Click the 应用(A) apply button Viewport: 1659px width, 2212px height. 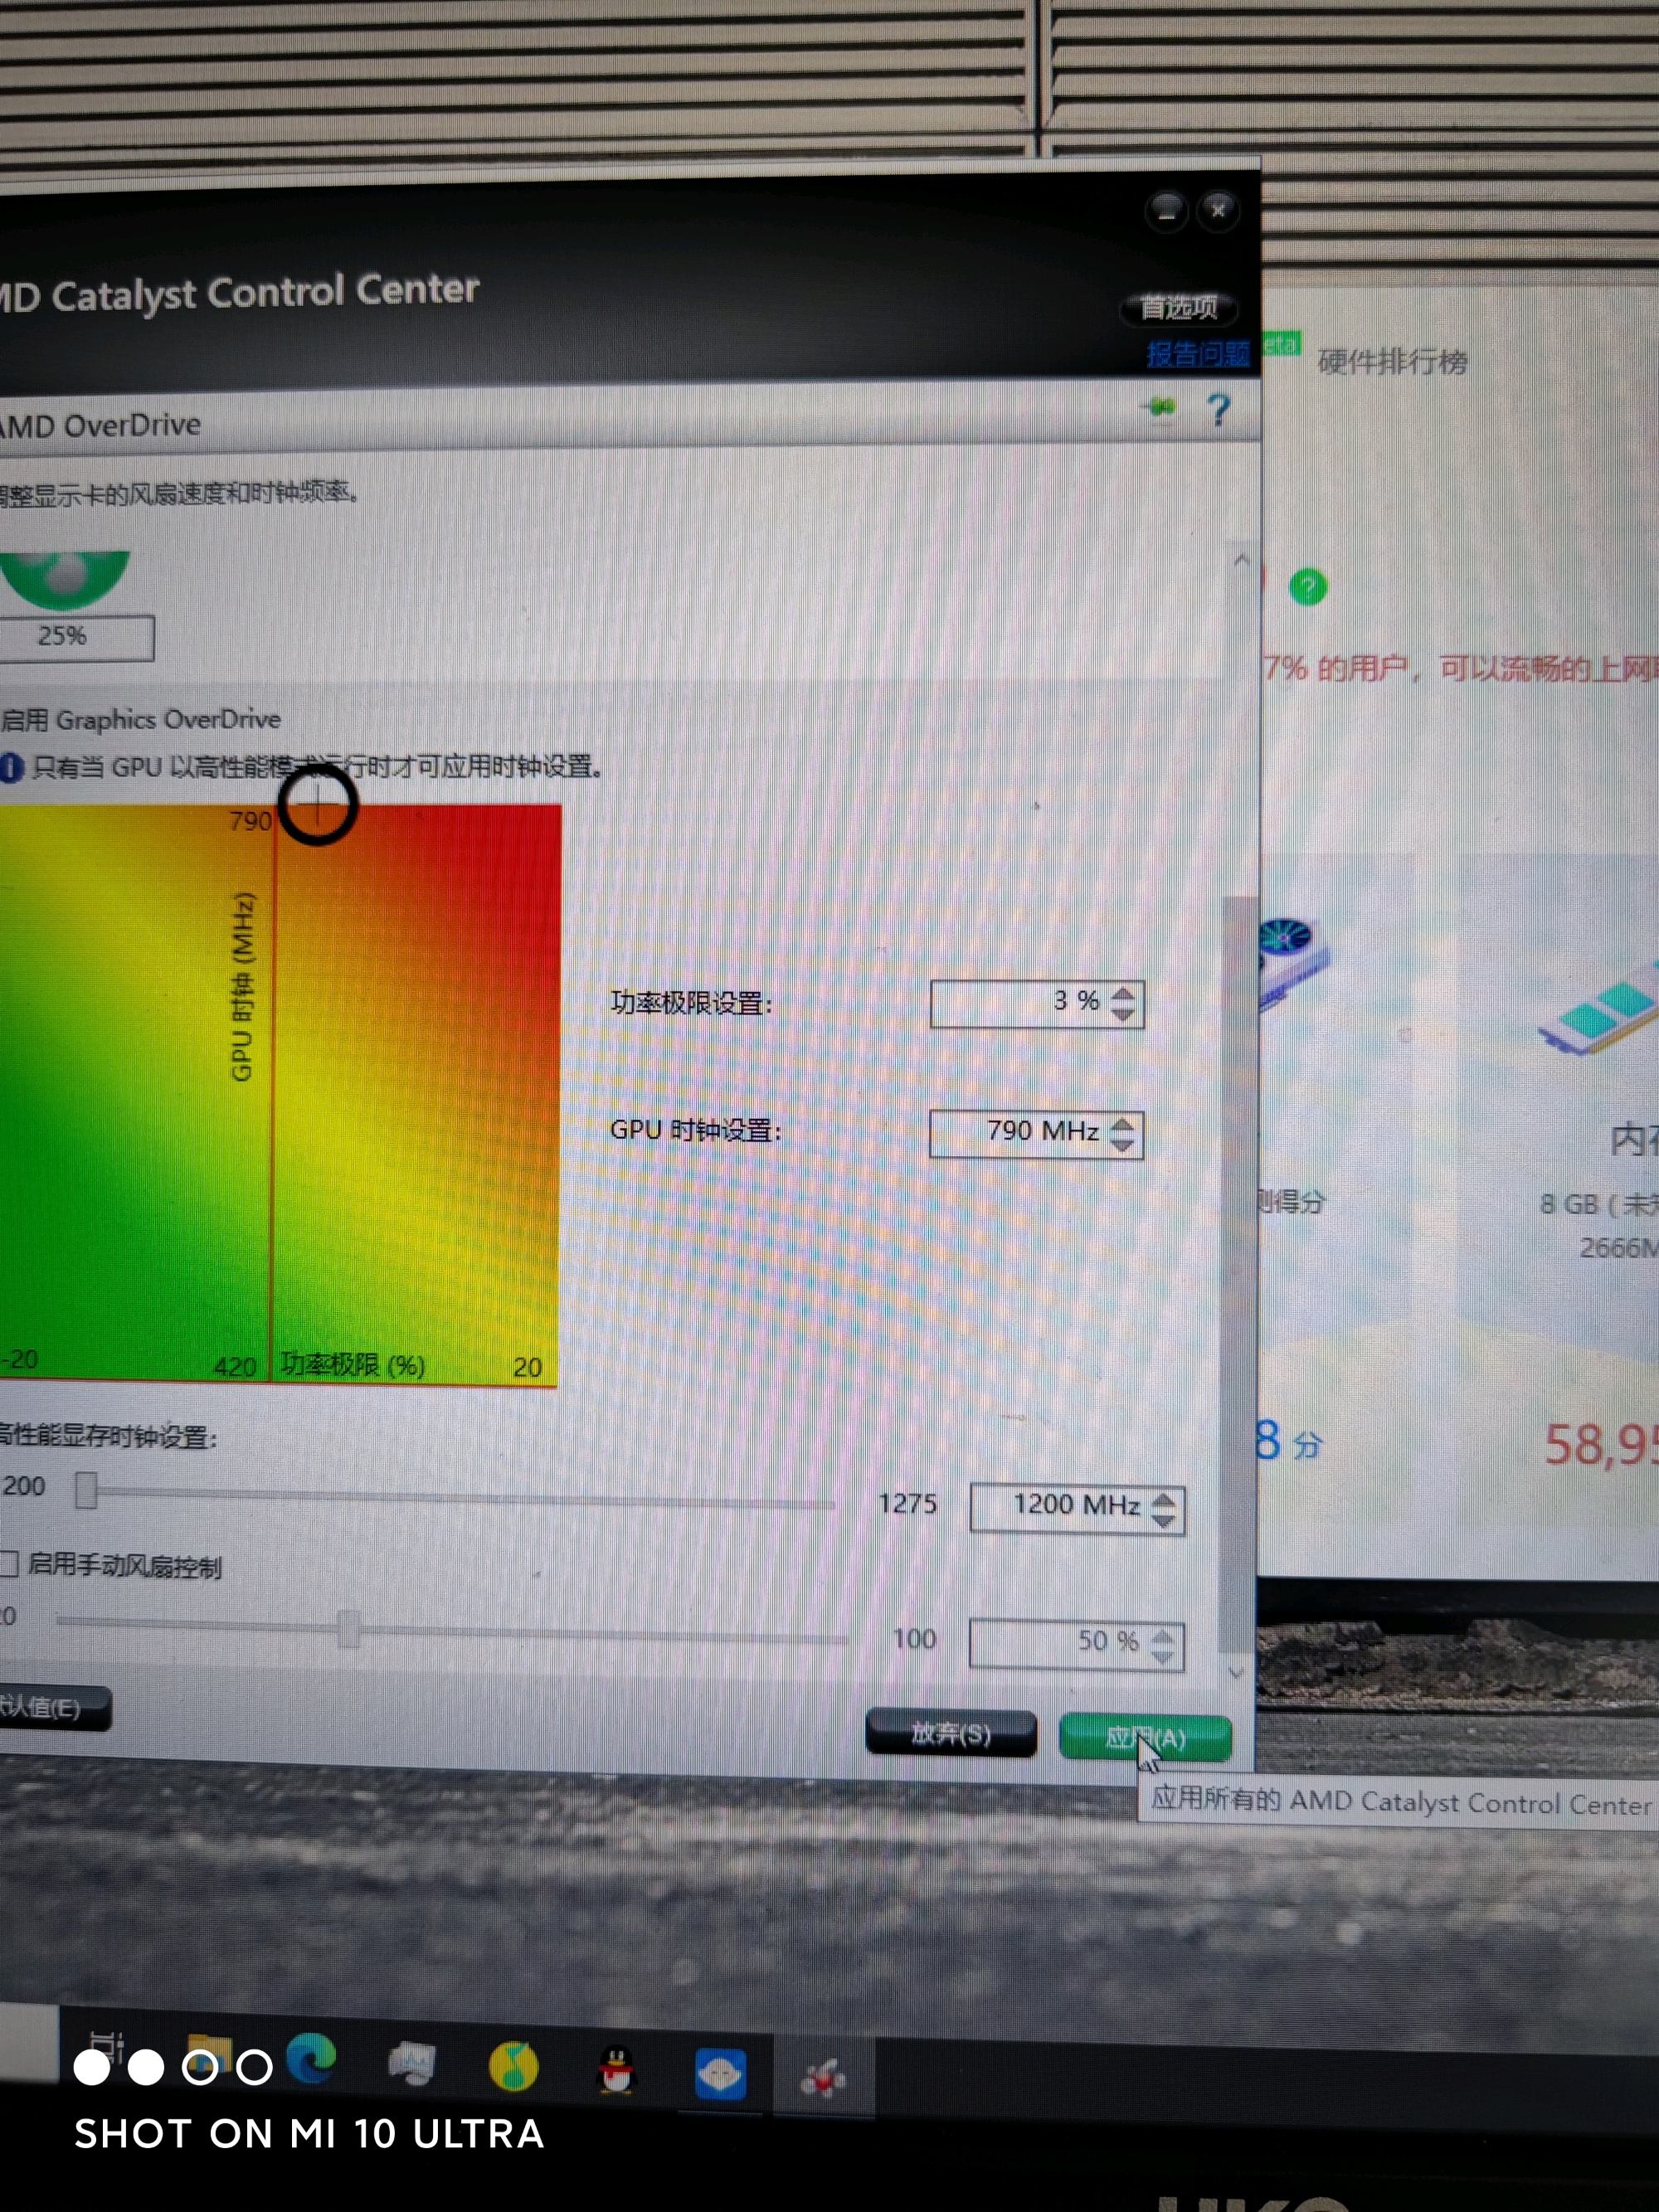click(1146, 1738)
